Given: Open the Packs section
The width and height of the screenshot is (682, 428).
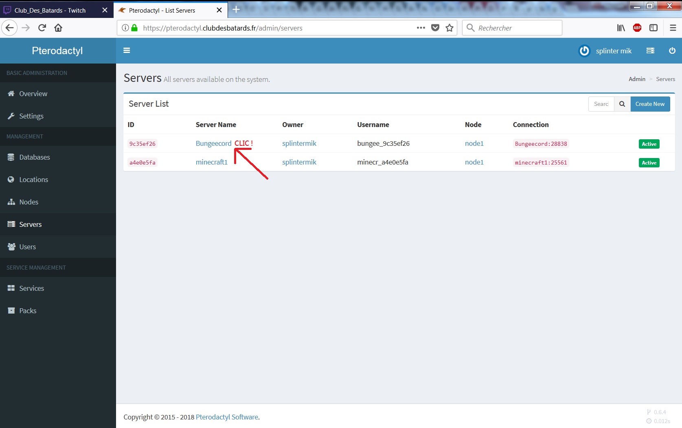Looking at the screenshot, I should [x=27, y=310].
